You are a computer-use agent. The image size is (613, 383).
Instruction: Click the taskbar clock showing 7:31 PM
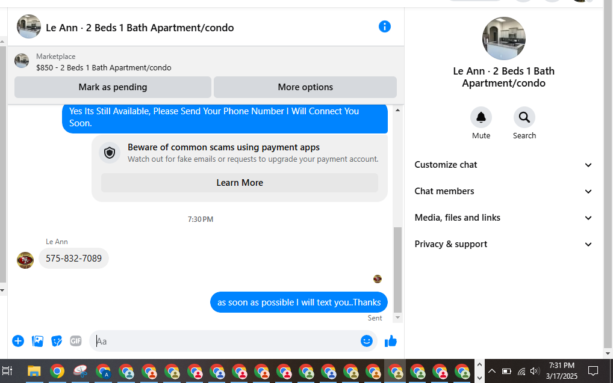[x=561, y=370]
